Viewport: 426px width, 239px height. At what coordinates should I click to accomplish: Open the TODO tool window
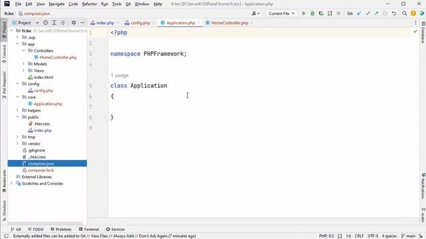coord(35,229)
